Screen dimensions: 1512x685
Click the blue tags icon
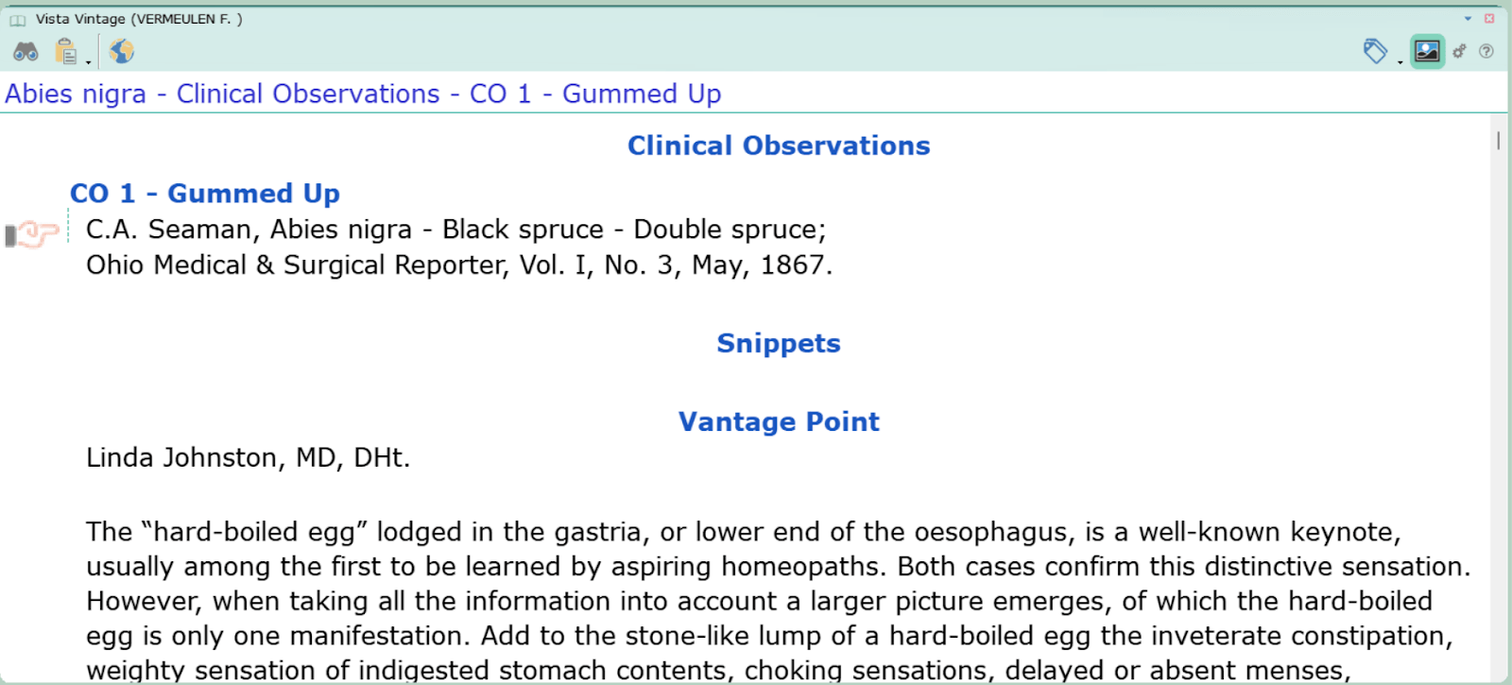(1375, 51)
